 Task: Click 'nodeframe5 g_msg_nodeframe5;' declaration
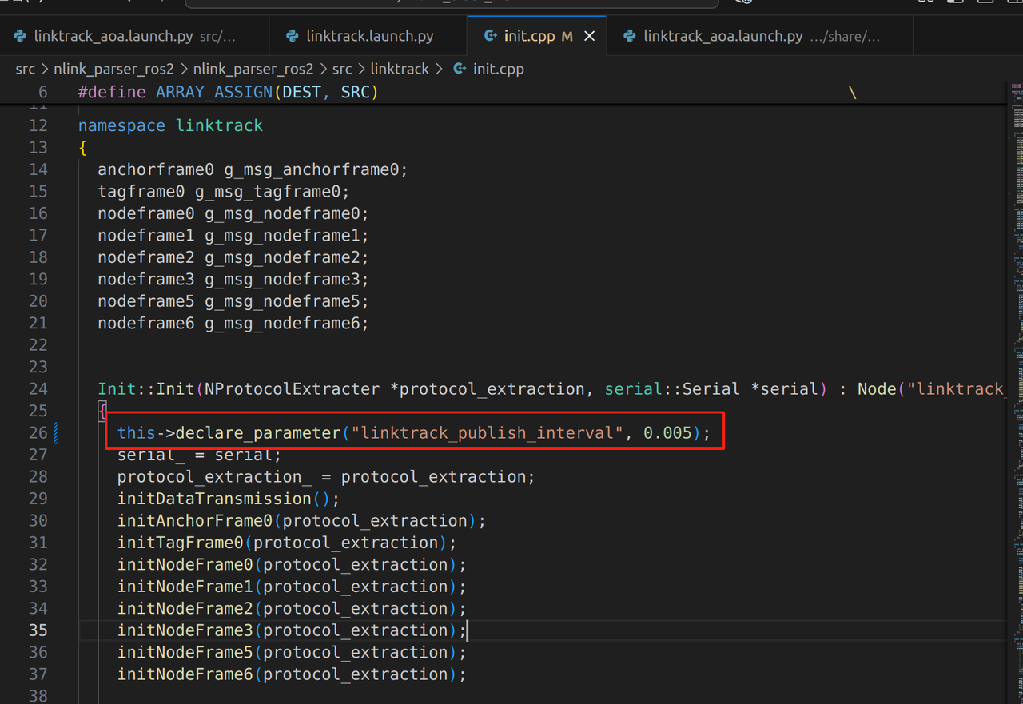click(233, 301)
